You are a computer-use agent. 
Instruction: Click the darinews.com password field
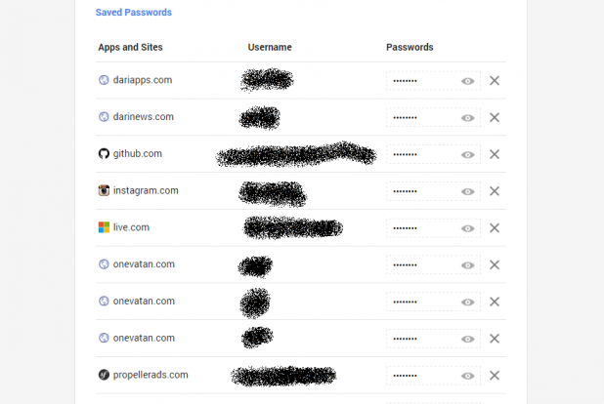(x=420, y=117)
